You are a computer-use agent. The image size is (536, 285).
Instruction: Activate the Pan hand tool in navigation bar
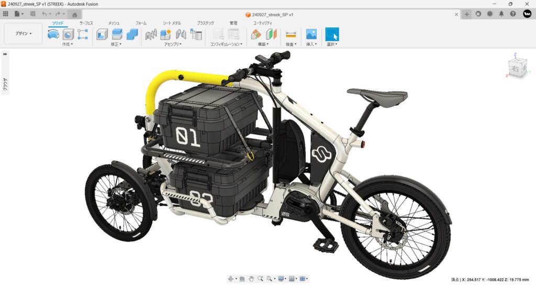(251, 279)
